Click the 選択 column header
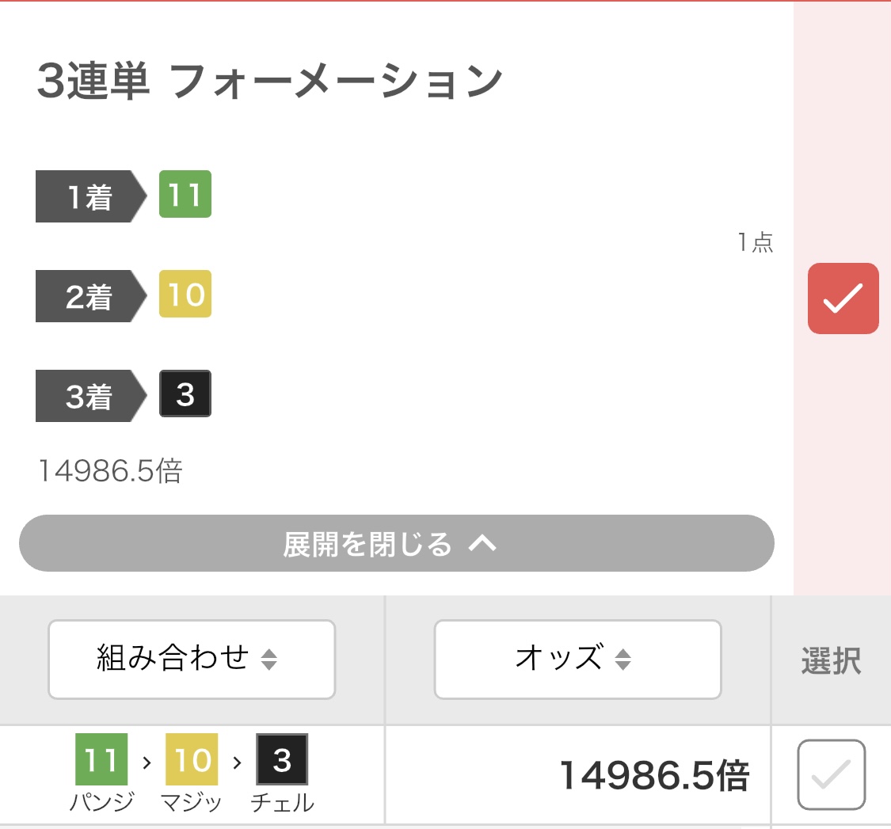Viewport: 891px width, 829px height. 831,660
